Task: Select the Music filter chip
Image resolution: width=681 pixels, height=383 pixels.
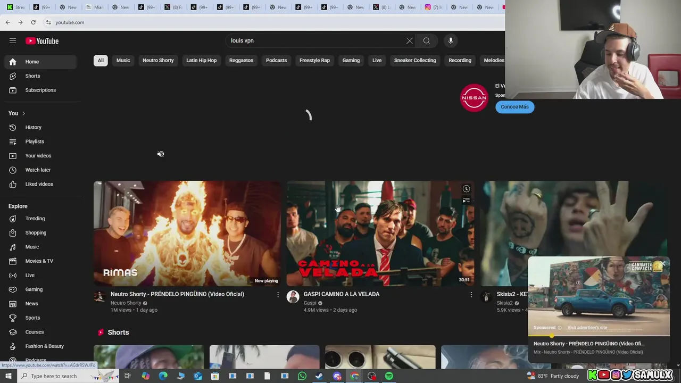Action: tap(123, 61)
